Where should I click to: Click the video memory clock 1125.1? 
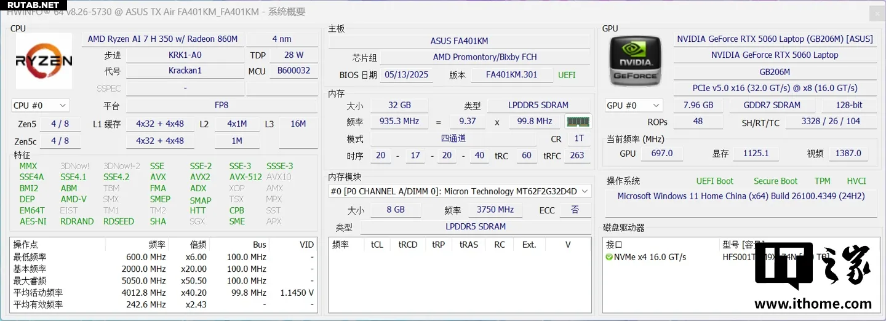click(756, 153)
